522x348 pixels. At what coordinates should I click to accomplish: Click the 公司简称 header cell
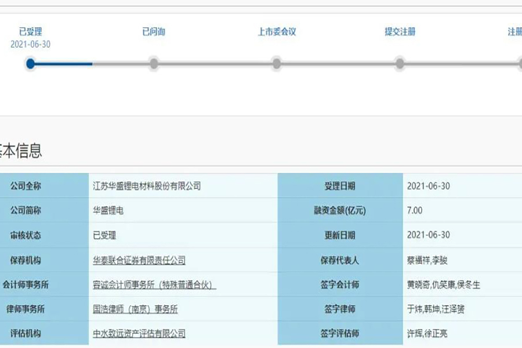(x=44, y=210)
